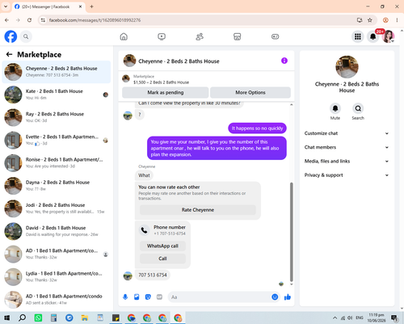Click the '707 513 6754' message bubble
The height and width of the screenshot is (324, 404).
[x=153, y=275]
